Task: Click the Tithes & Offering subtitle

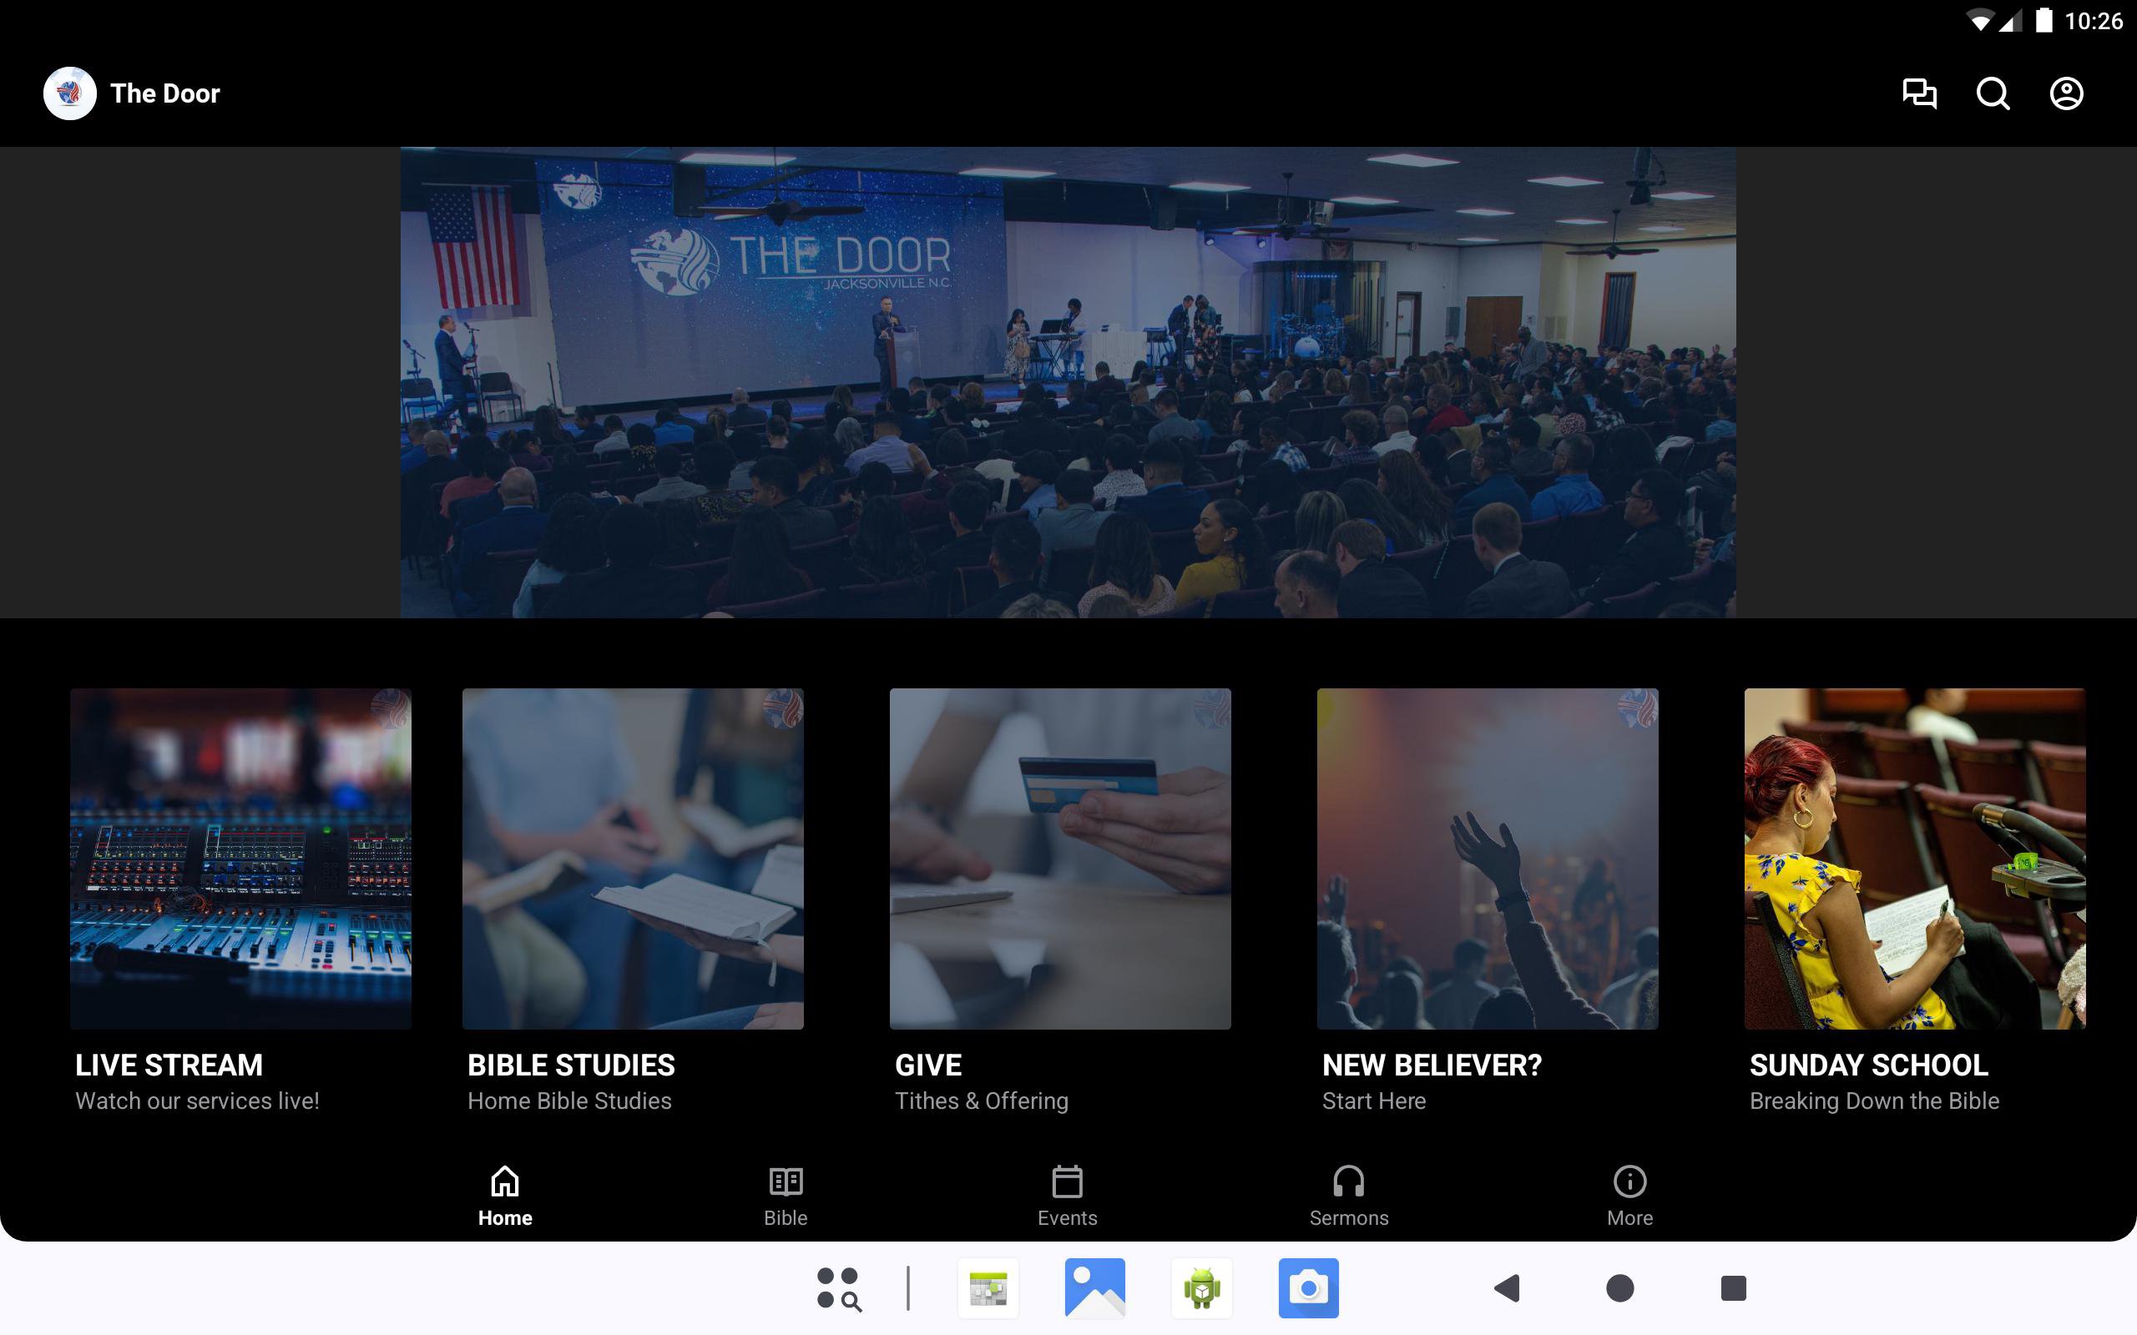Action: click(981, 1101)
